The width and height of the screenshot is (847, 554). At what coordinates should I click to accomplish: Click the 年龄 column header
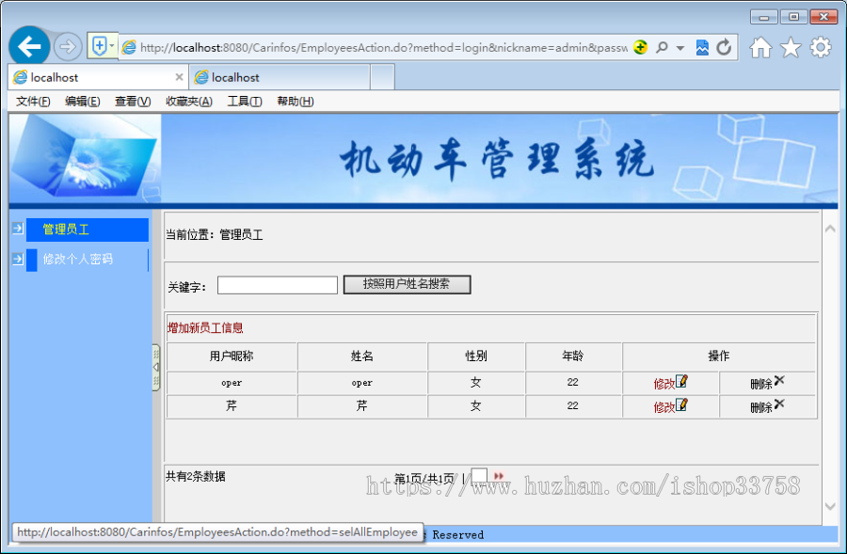[573, 356]
